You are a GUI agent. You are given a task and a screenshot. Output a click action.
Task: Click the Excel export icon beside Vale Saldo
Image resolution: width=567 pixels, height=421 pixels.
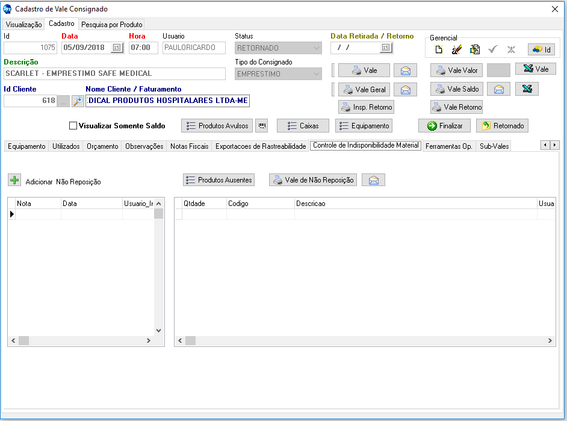(x=527, y=89)
